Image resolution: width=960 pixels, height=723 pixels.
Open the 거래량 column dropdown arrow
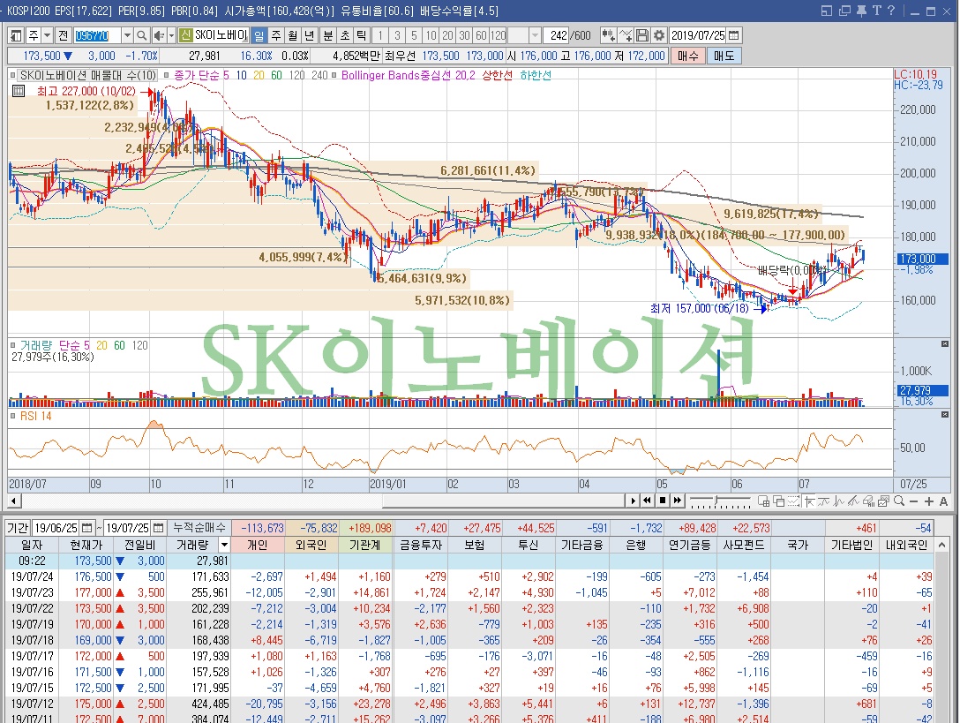[224, 545]
